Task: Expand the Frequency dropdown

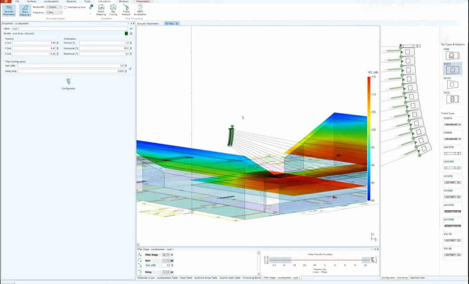Action: pos(54,12)
